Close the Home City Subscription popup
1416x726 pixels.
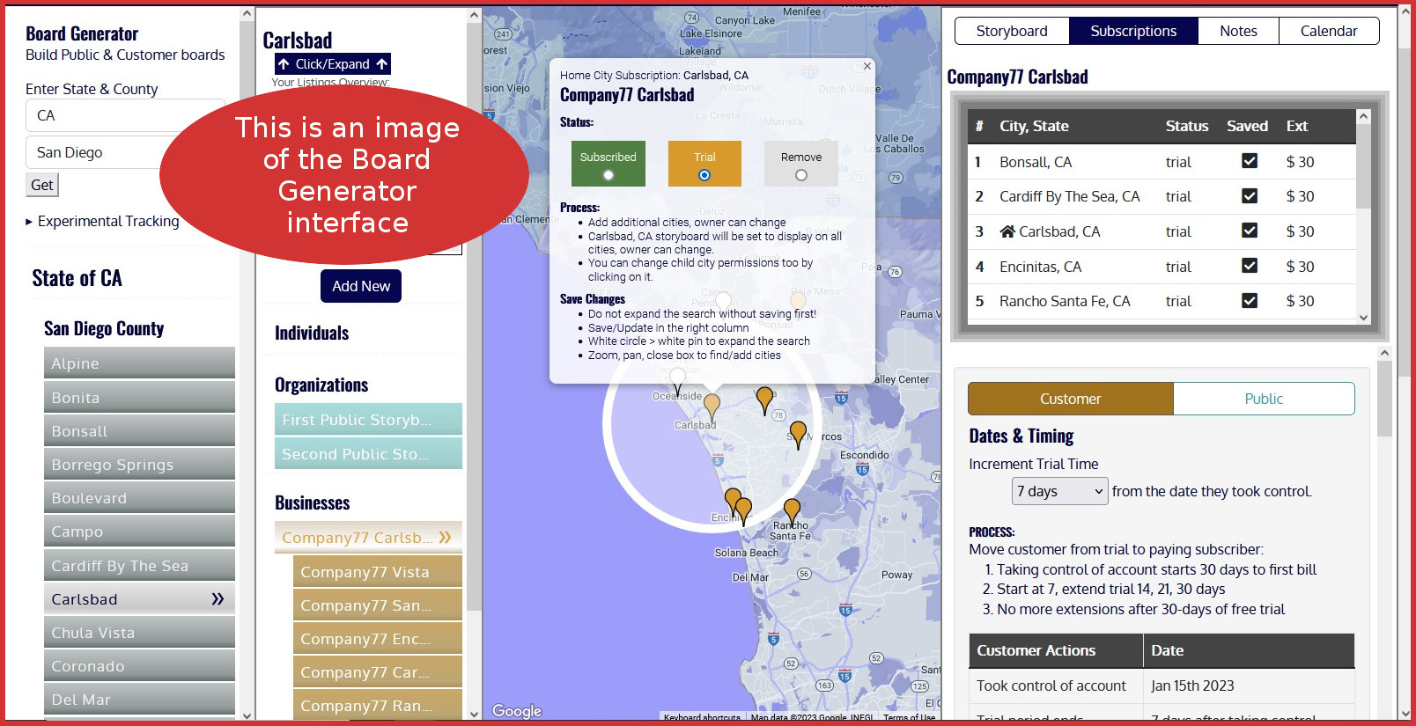pyautogui.click(x=867, y=66)
